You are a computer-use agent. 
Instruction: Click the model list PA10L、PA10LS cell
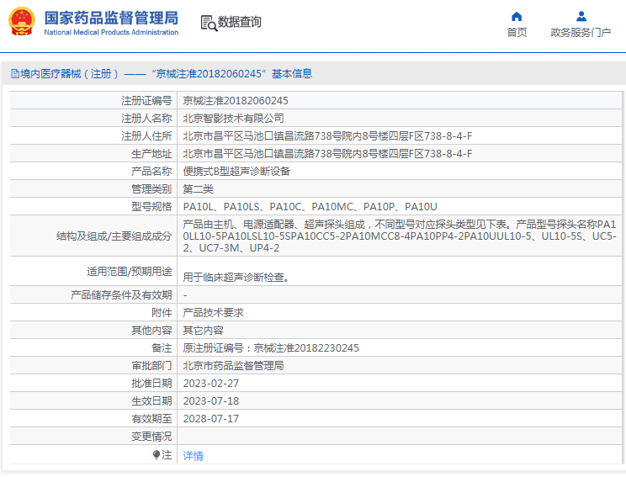[x=310, y=206]
